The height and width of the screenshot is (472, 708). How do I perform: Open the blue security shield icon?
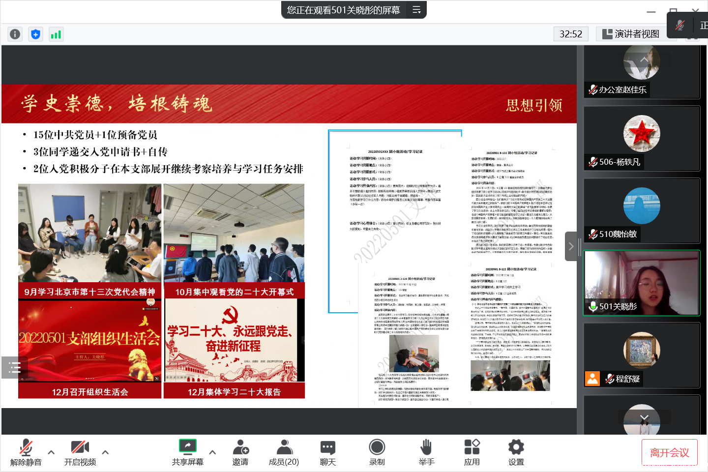35,34
